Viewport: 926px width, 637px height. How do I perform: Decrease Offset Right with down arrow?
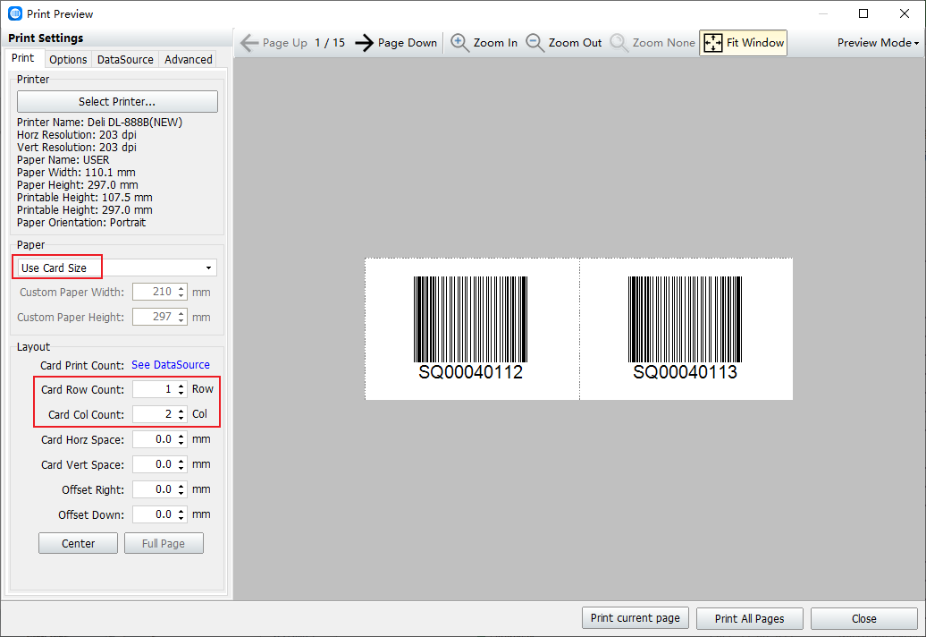tap(181, 494)
